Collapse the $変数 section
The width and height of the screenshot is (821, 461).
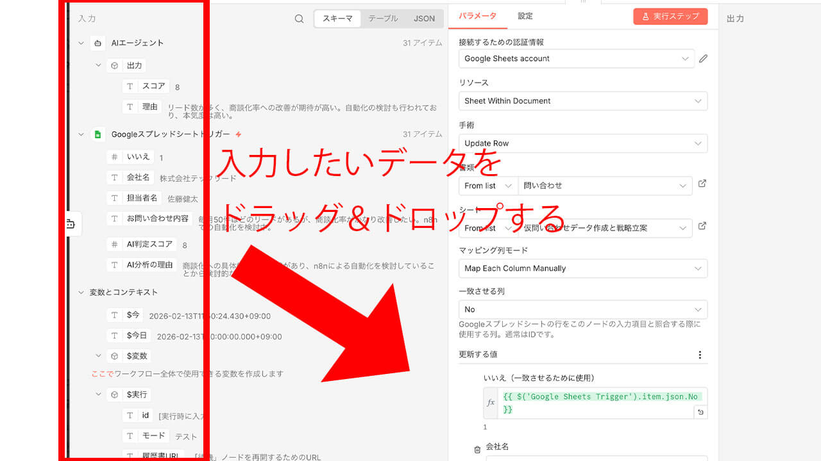[x=98, y=356]
